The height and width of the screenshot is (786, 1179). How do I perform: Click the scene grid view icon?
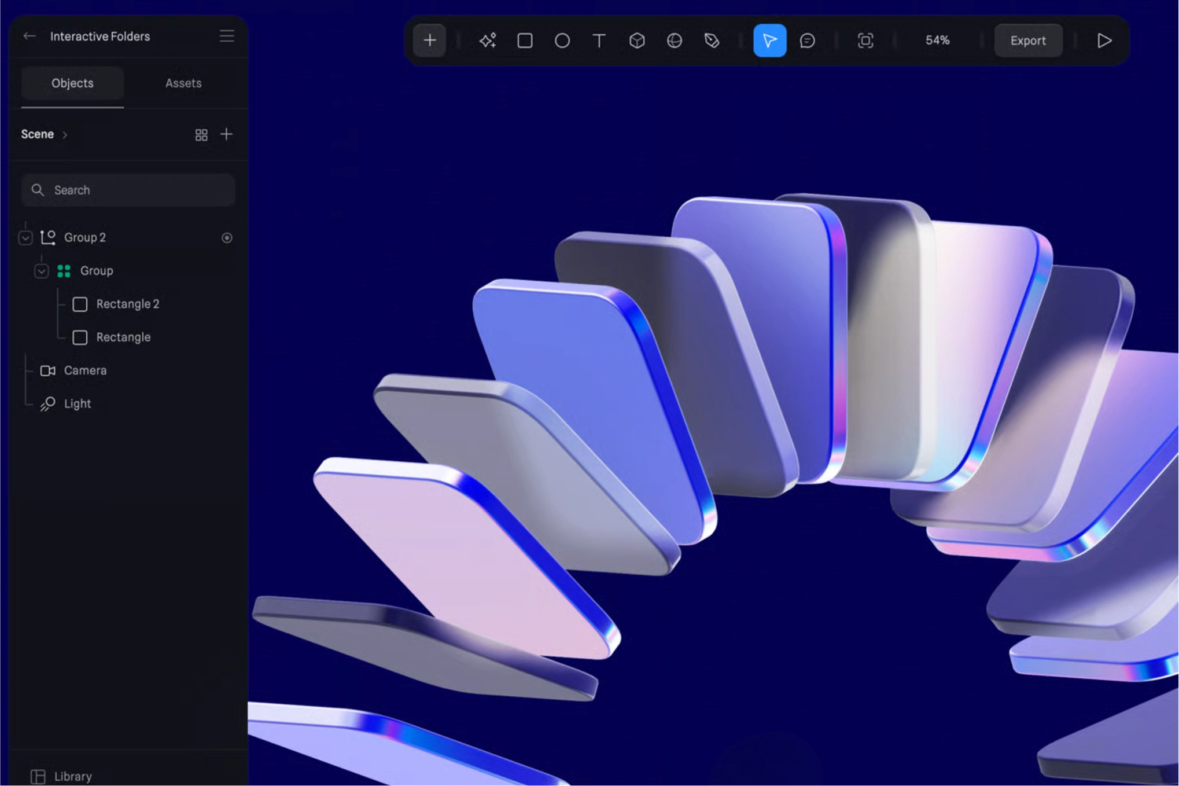coord(201,135)
